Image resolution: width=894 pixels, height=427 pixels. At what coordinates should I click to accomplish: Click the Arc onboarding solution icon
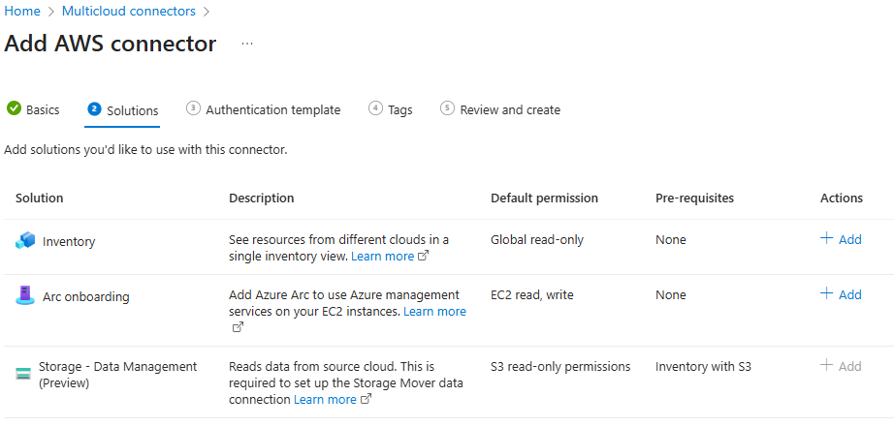tap(25, 296)
